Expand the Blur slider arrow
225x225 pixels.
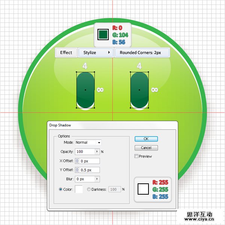point(97,179)
